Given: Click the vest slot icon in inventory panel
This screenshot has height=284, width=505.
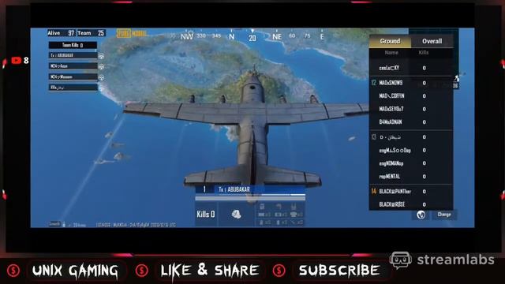Looking at the screenshot, I should [x=294, y=207].
